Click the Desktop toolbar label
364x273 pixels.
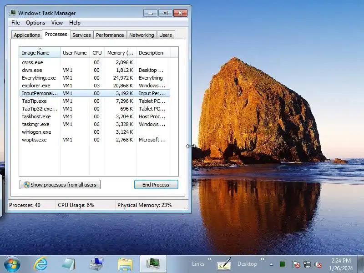[247, 264]
